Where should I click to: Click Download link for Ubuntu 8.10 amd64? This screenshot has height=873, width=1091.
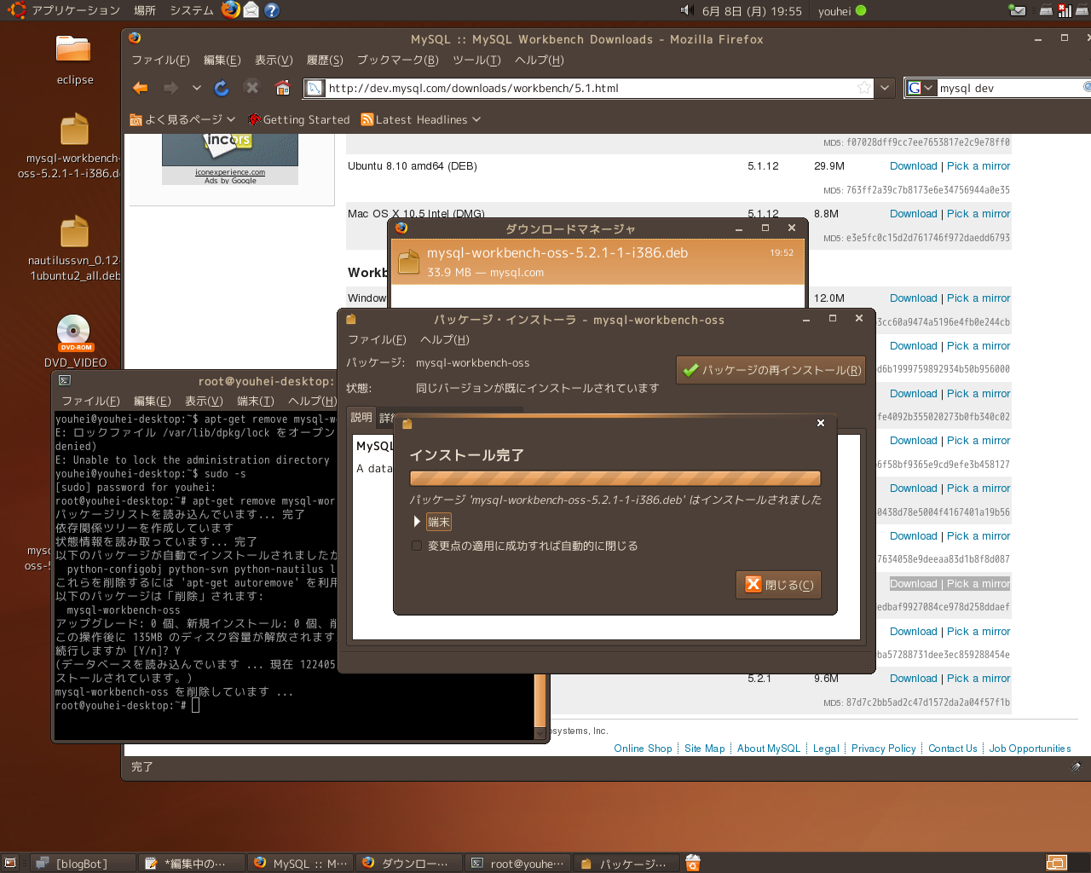(x=913, y=166)
